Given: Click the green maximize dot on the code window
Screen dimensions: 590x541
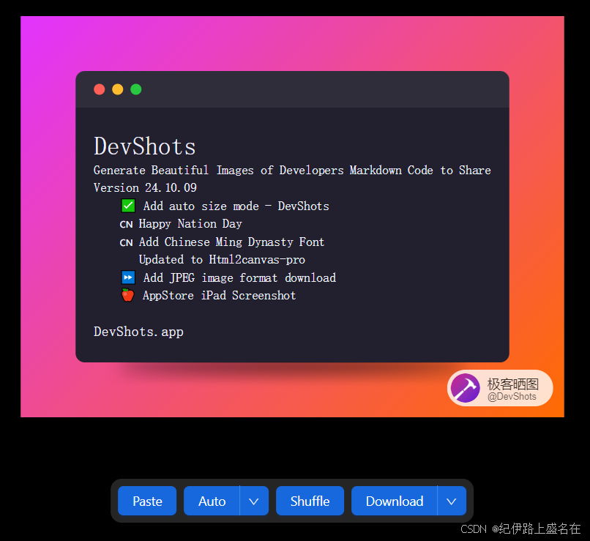Looking at the screenshot, I should pyautogui.click(x=136, y=89).
